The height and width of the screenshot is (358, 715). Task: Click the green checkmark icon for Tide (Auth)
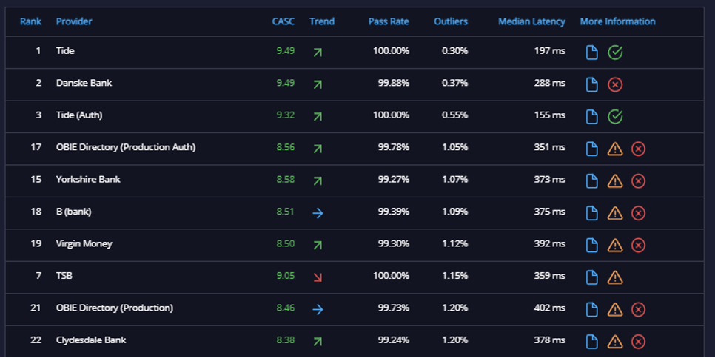[615, 117]
